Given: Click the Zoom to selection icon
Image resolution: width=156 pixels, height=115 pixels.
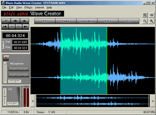Looking at the screenshot, I should (x=145, y=15).
